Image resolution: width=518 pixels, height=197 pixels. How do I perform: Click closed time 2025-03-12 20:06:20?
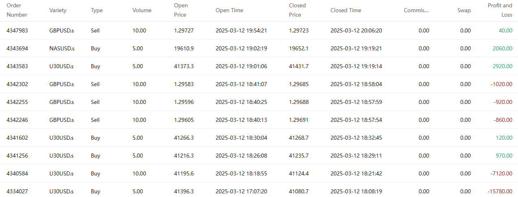pos(356,30)
